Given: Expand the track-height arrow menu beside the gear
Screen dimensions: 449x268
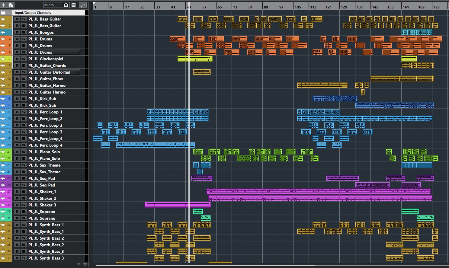Looking at the screenshot, I should point(79,264).
